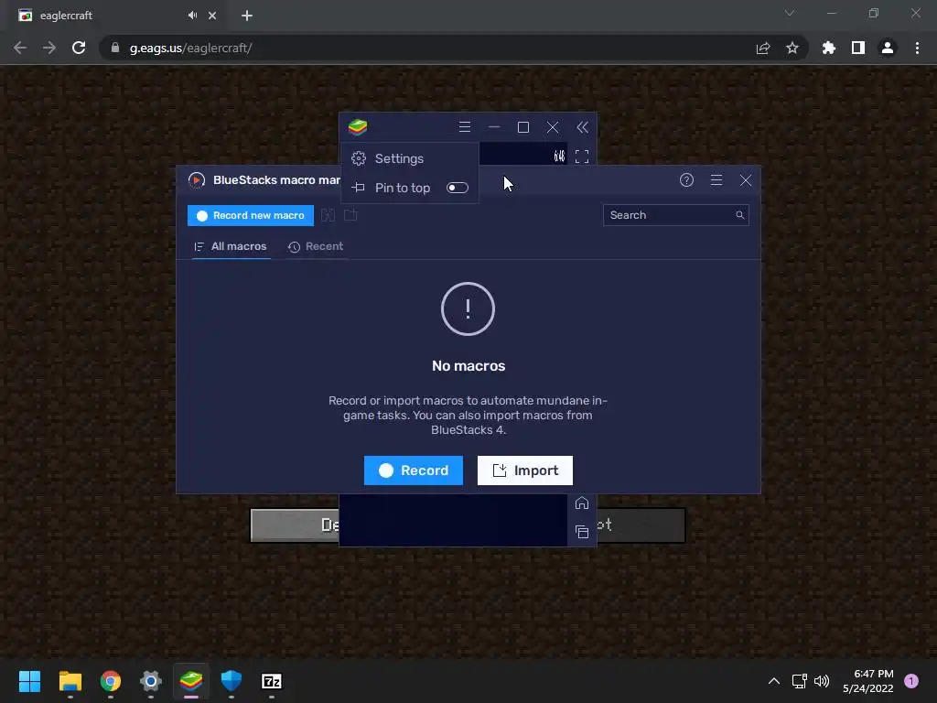Open notification center badge

tap(911, 681)
